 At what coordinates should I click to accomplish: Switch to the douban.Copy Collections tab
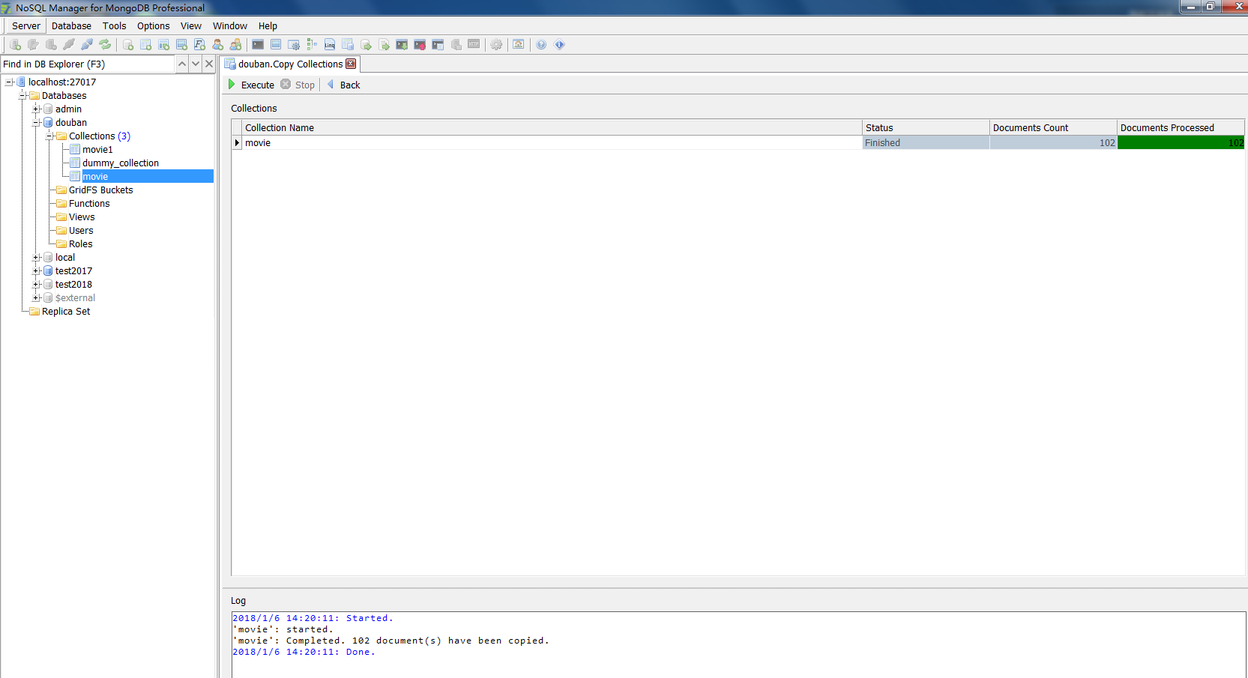tap(289, 64)
